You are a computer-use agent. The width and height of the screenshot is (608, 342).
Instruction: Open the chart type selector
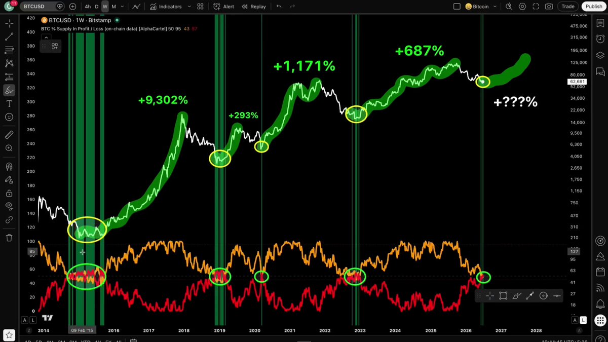click(x=136, y=7)
